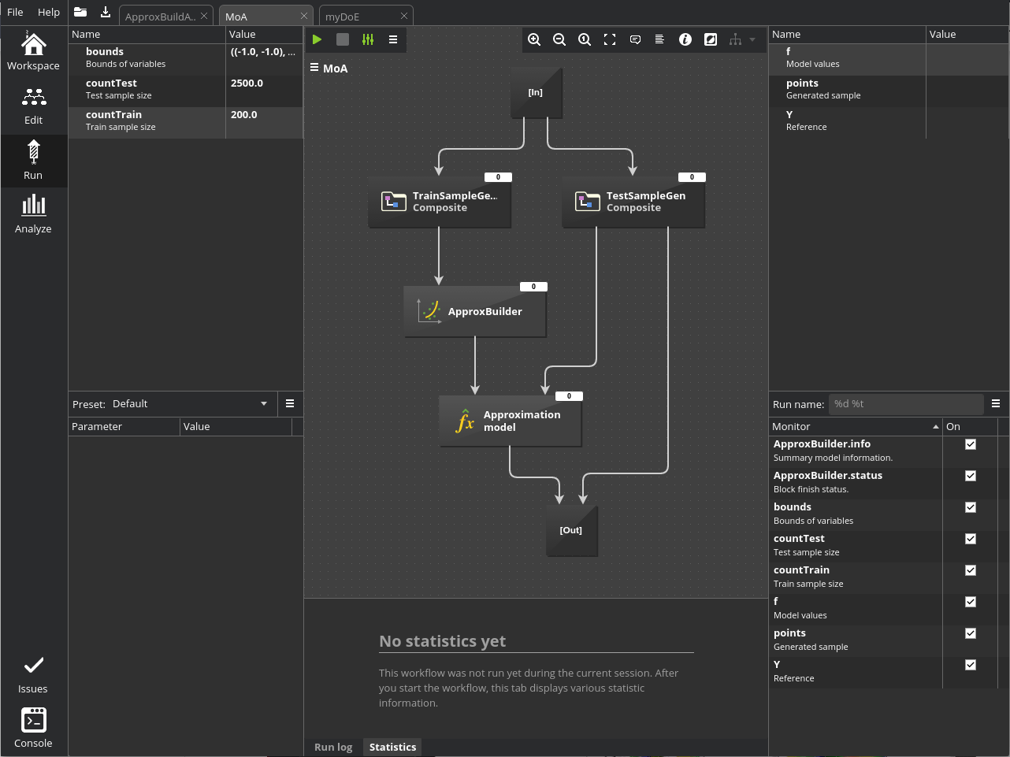
Task: Click the Run name input field
Action: [906, 404]
